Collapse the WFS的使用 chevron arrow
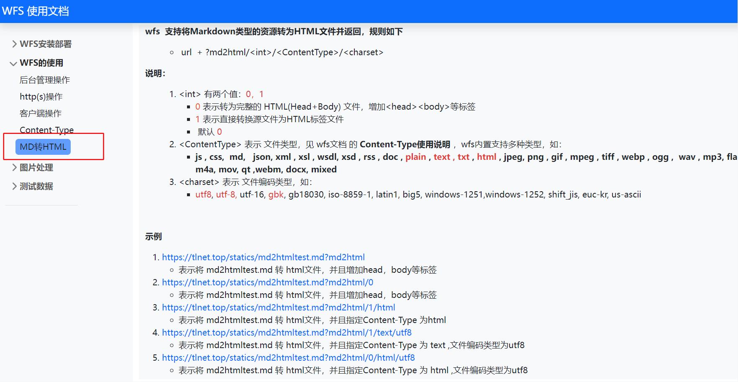Viewport: 738px width, 382px height. [13, 64]
